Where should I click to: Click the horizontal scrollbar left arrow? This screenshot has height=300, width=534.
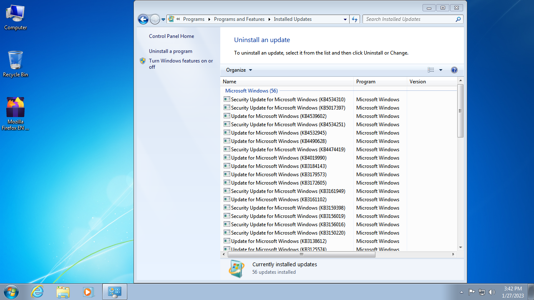pyautogui.click(x=224, y=254)
